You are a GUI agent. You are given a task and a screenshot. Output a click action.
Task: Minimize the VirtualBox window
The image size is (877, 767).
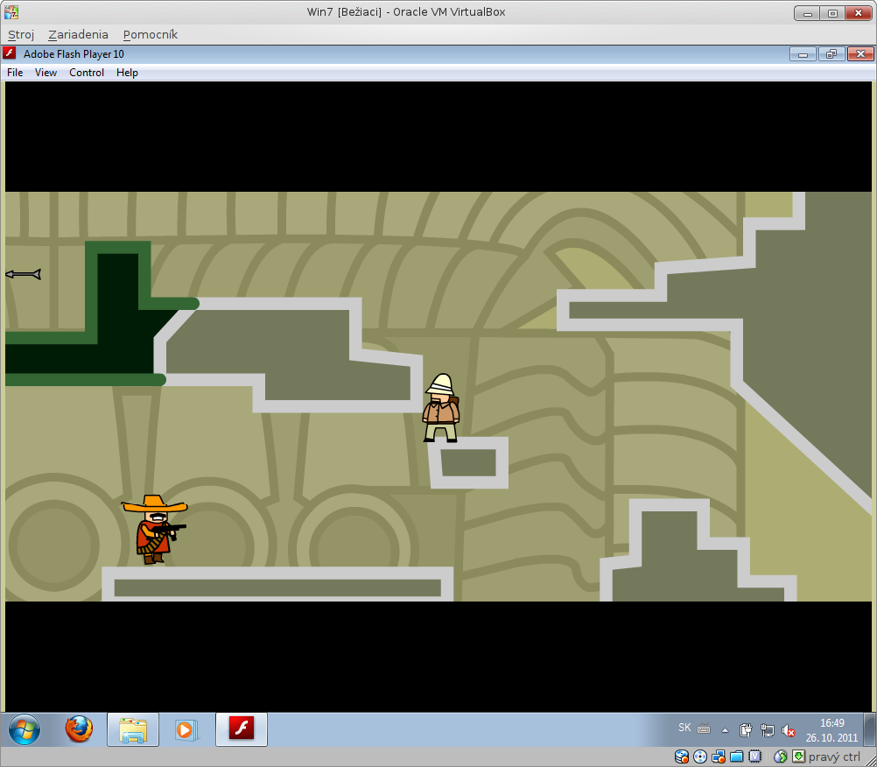(x=807, y=13)
